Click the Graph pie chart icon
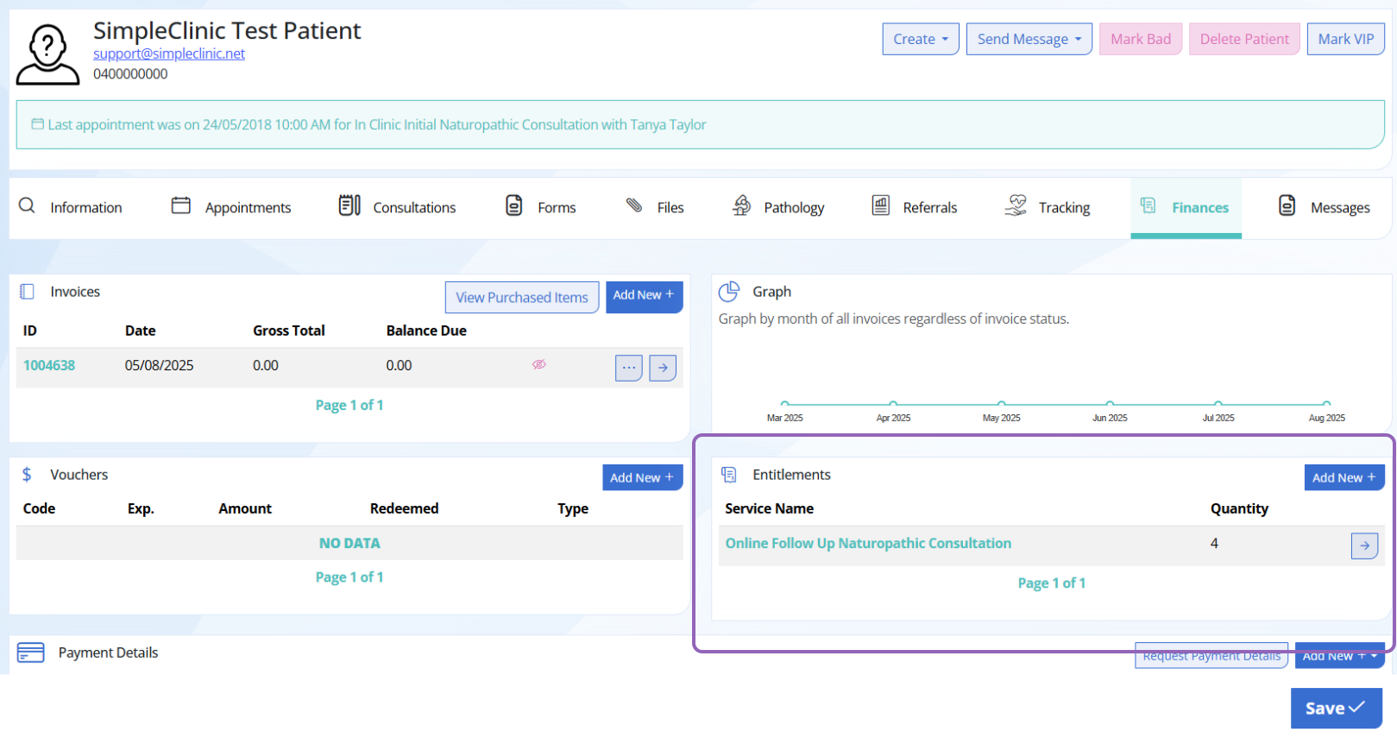The image size is (1397, 738). pyautogui.click(x=729, y=292)
